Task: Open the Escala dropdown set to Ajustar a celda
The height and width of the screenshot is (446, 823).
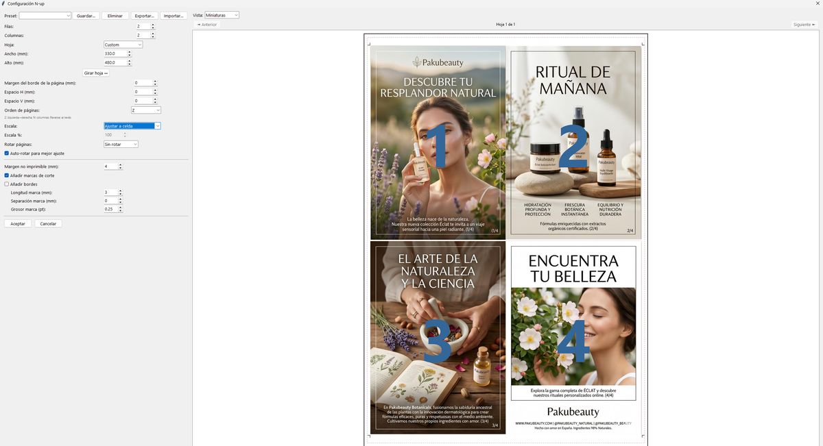Action: 132,126
